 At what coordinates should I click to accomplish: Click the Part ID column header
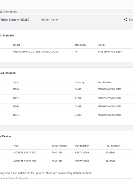coord(101,45)
